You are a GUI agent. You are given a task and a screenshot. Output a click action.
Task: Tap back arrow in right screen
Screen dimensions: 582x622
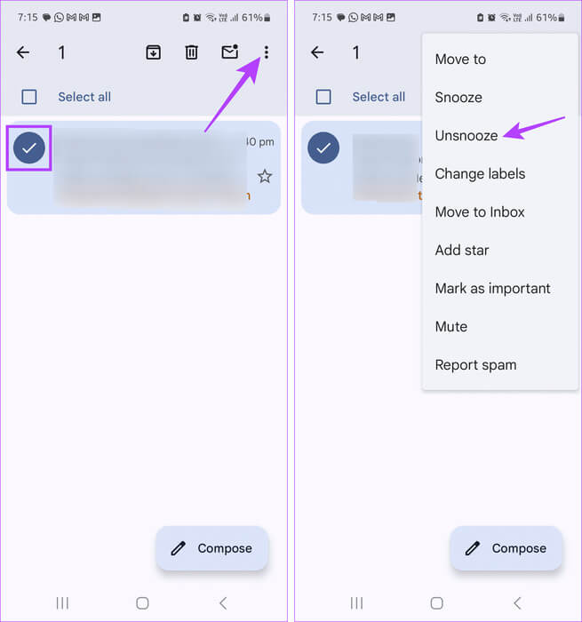[x=317, y=52]
